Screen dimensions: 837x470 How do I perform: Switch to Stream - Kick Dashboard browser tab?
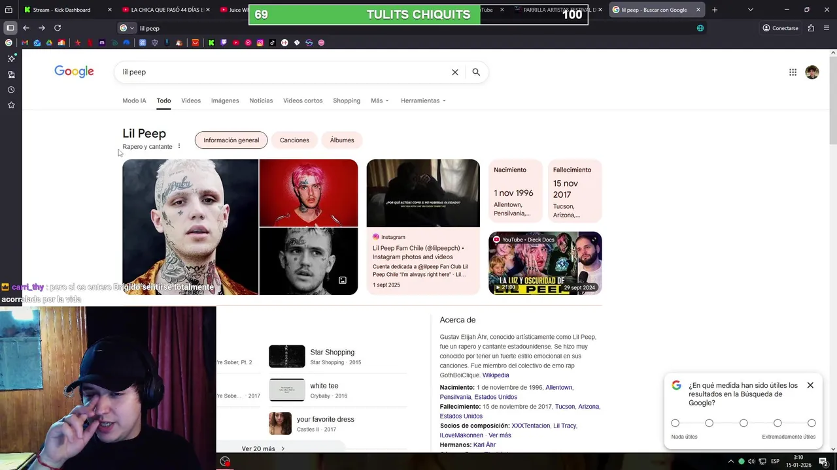pyautogui.click(x=67, y=10)
